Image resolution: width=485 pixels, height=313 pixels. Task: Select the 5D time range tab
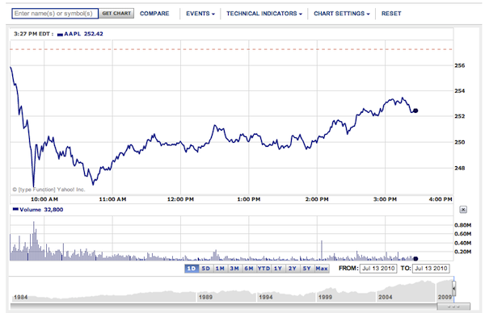coord(205,269)
